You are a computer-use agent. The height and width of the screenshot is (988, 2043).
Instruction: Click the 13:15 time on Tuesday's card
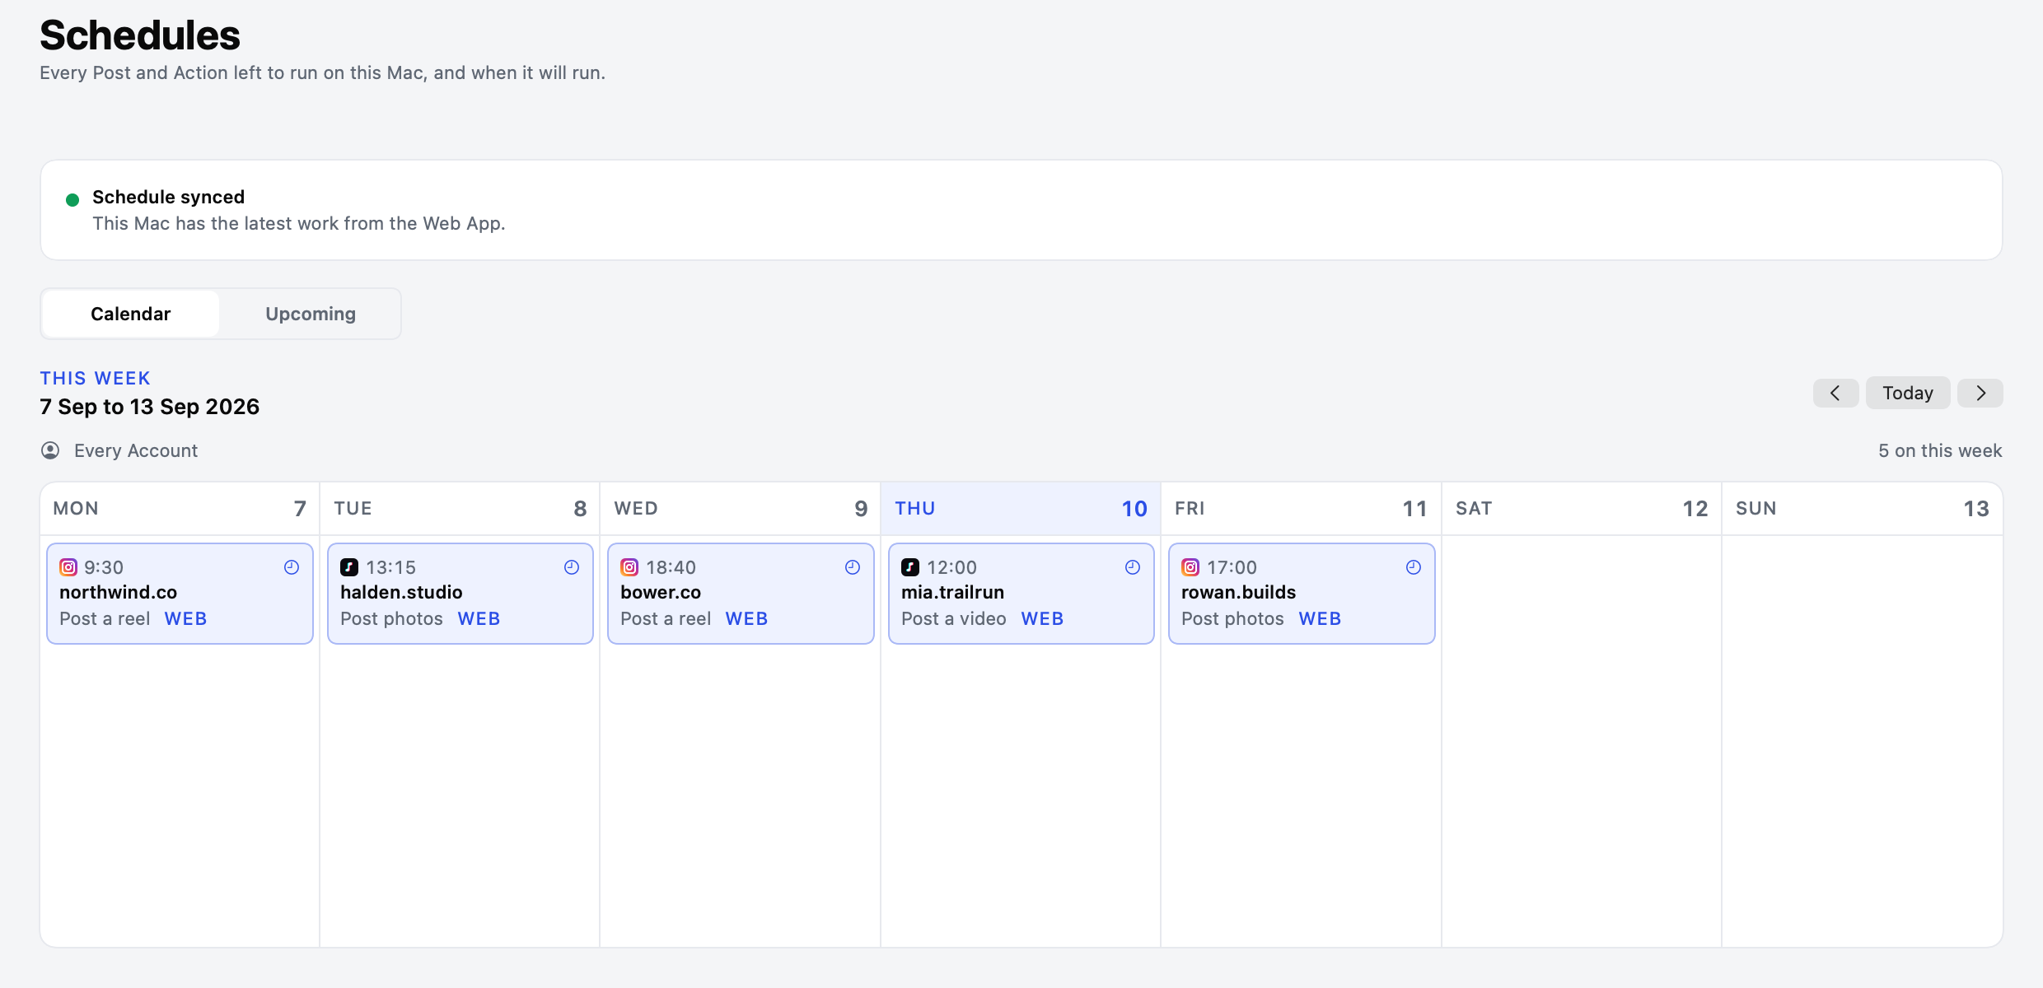pos(390,567)
